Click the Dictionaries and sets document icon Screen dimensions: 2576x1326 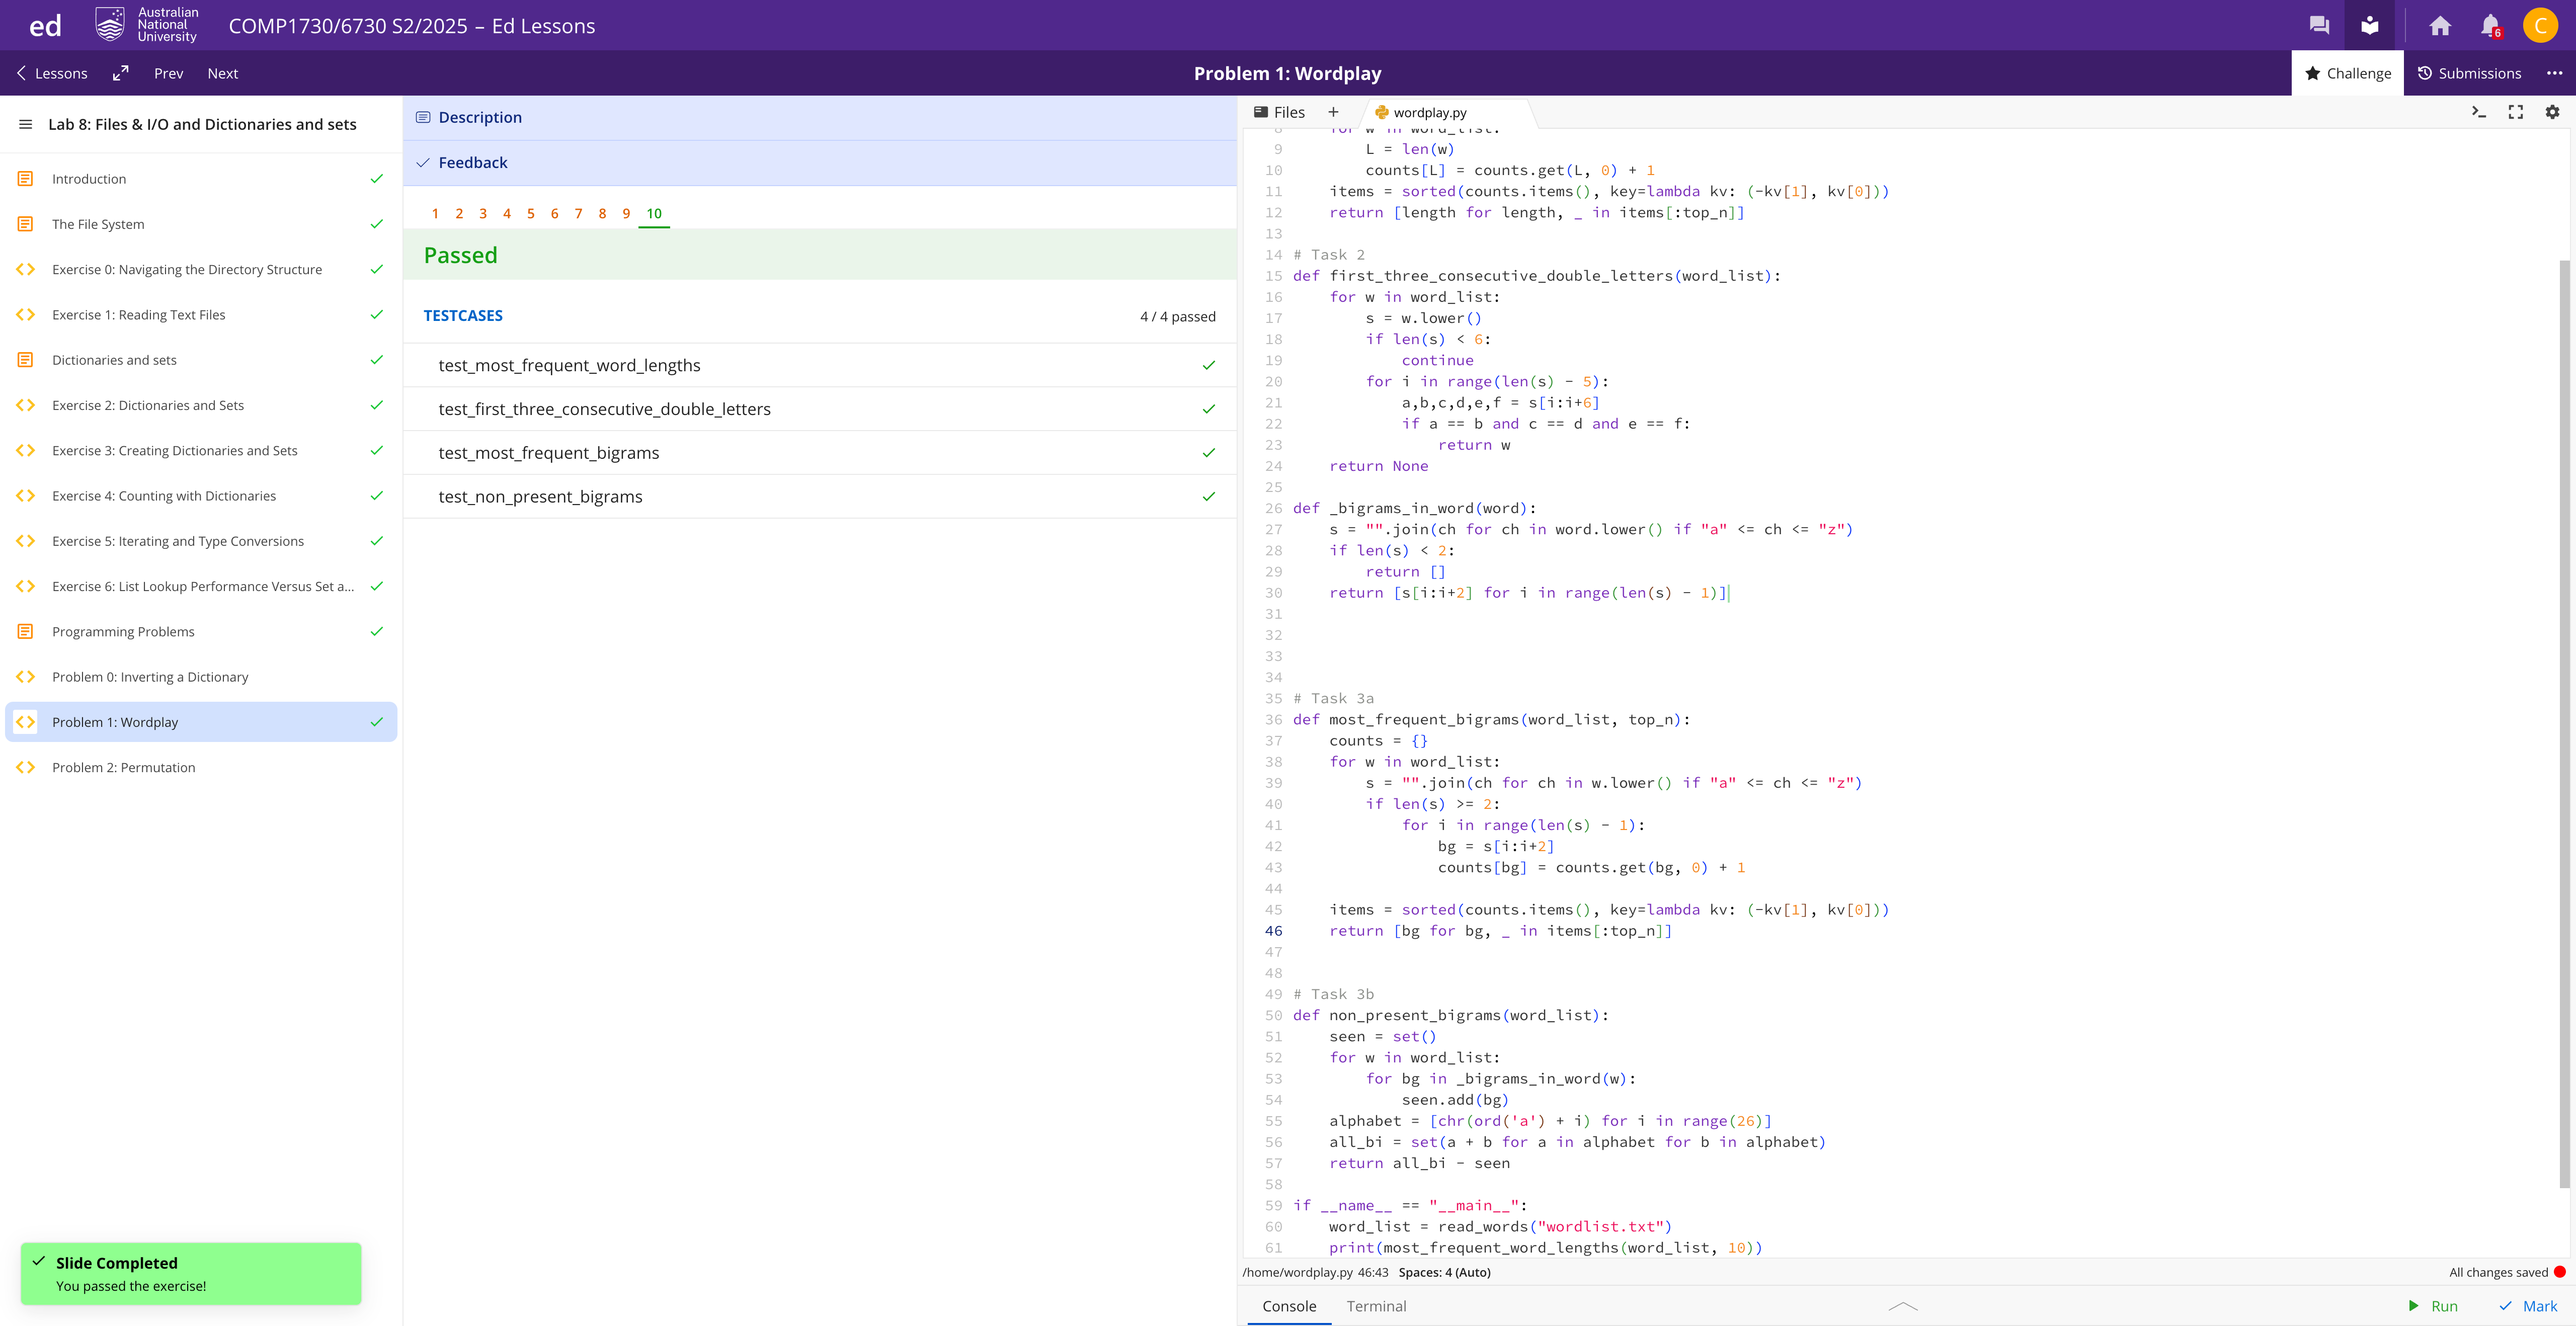point(26,360)
